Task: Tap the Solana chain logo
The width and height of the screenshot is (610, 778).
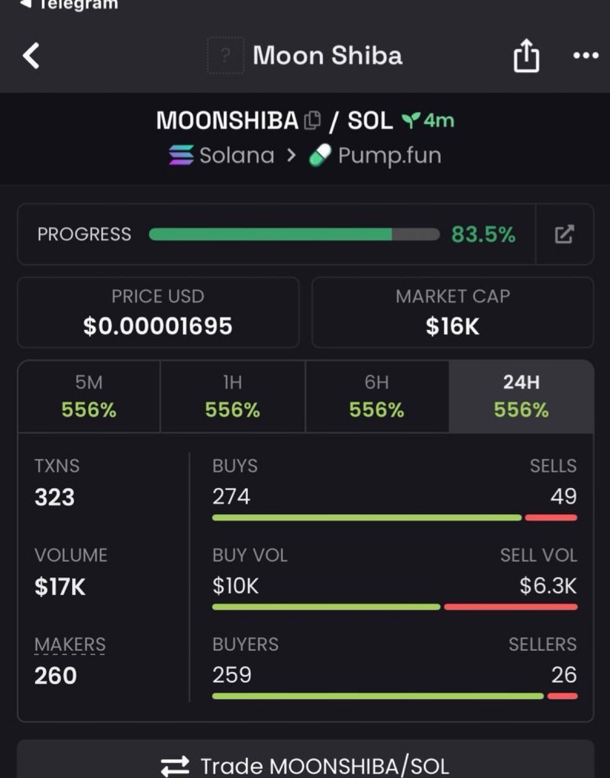Action: tap(181, 156)
